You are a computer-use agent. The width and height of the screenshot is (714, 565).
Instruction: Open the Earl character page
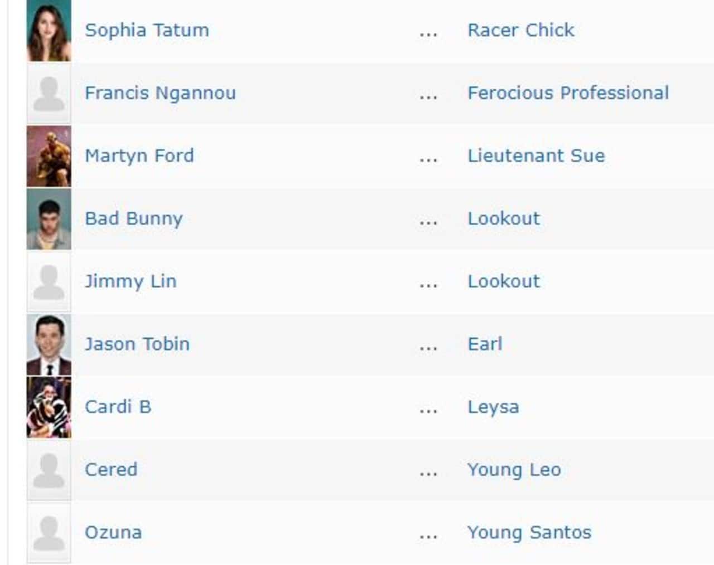coord(485,344)
